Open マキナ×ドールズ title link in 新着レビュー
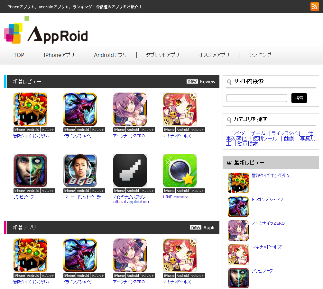Image resolution: width=323 pixels, height=289 pixels. point(177,136)
